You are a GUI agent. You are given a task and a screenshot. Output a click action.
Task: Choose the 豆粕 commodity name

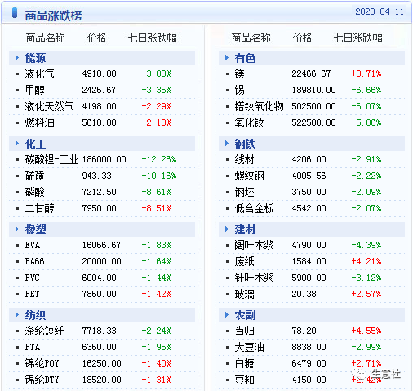pos(244,380)
